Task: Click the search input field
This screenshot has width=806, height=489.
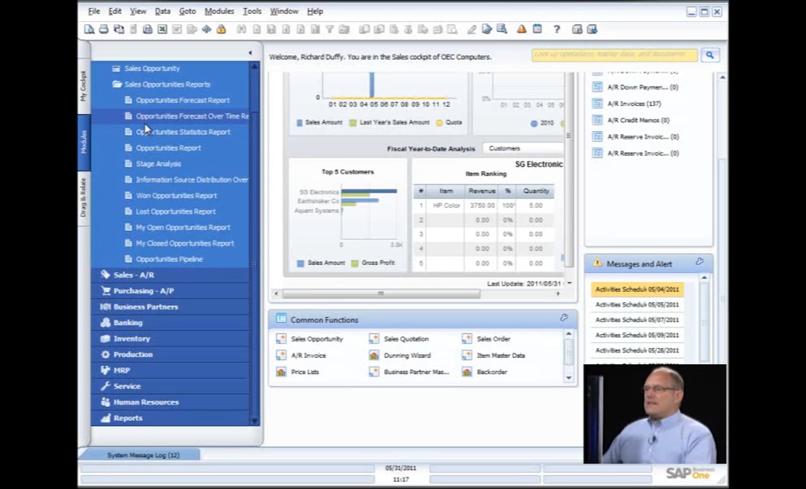Action: 615,55
